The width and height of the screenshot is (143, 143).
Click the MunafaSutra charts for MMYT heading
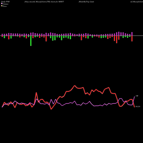coord(44,2)
